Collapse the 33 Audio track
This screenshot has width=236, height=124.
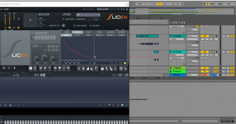click(x=171, y=36)
